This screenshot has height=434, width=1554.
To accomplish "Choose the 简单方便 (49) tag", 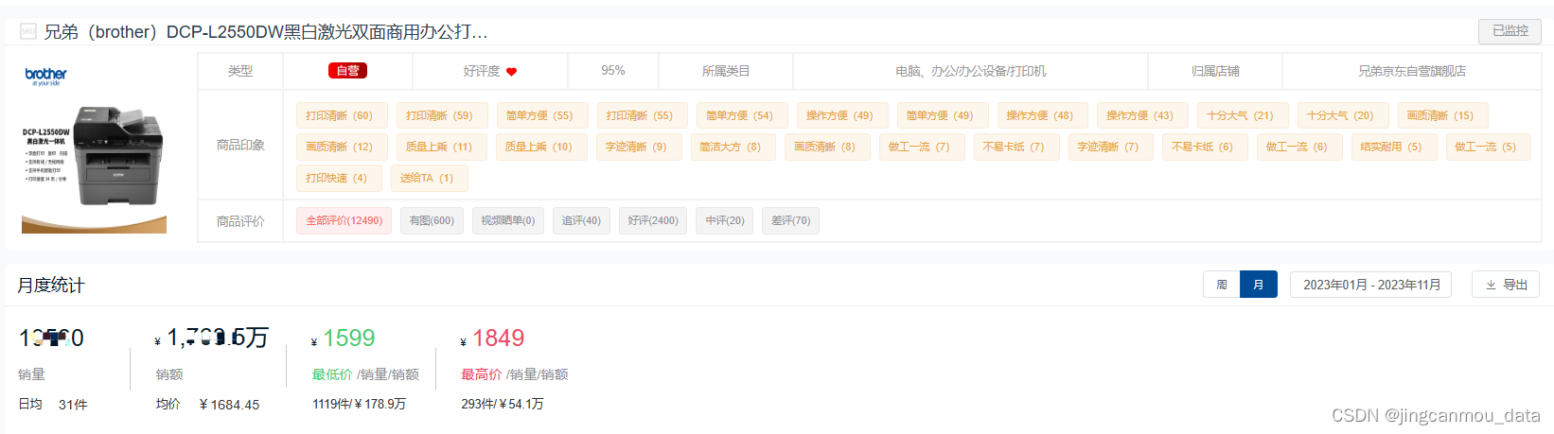I will tap(943, 115).
